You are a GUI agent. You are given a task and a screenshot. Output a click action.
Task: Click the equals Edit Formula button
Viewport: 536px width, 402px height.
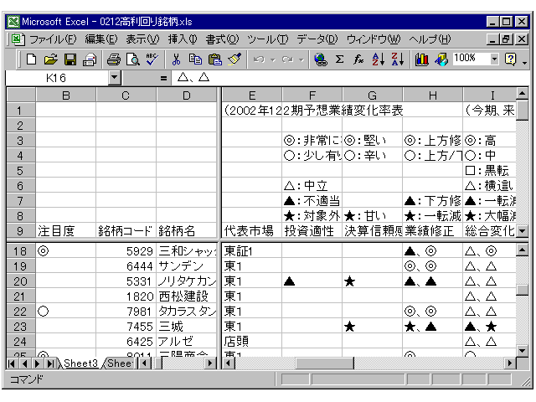[164, 78]
